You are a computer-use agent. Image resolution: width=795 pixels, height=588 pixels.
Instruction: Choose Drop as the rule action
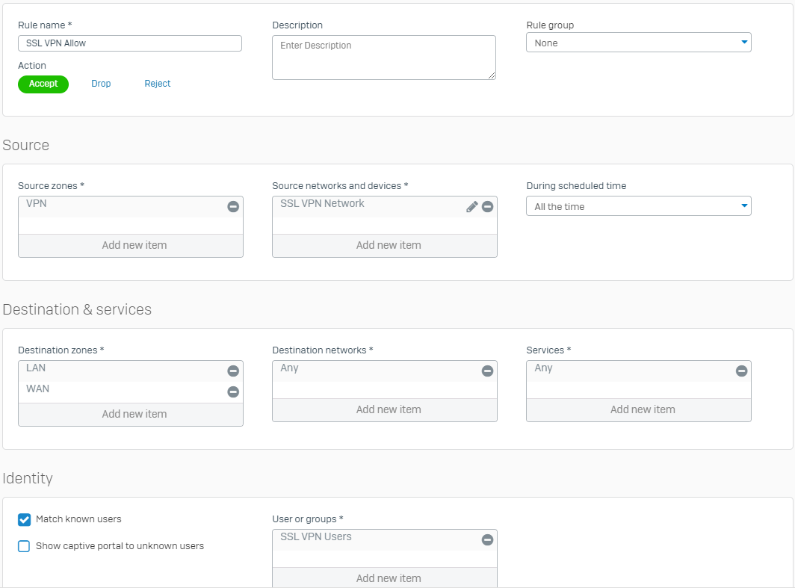(101, 84)
